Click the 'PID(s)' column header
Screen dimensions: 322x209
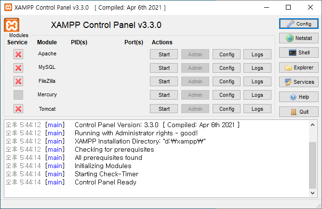(x=79, y=42)
